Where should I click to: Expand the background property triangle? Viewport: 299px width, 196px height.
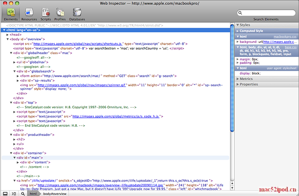[x=238, y=42]
